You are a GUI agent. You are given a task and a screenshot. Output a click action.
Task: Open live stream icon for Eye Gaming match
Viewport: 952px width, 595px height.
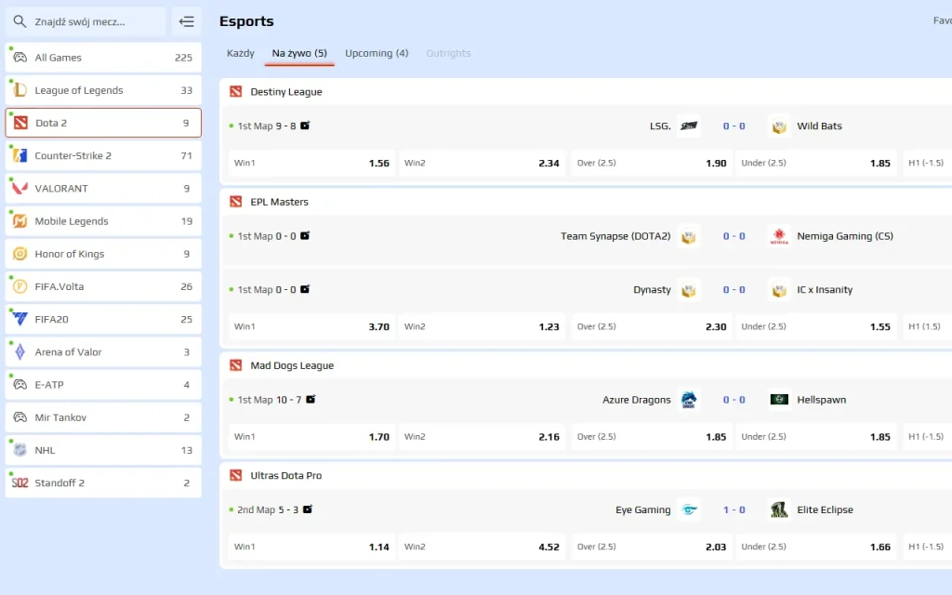[307, 509]
